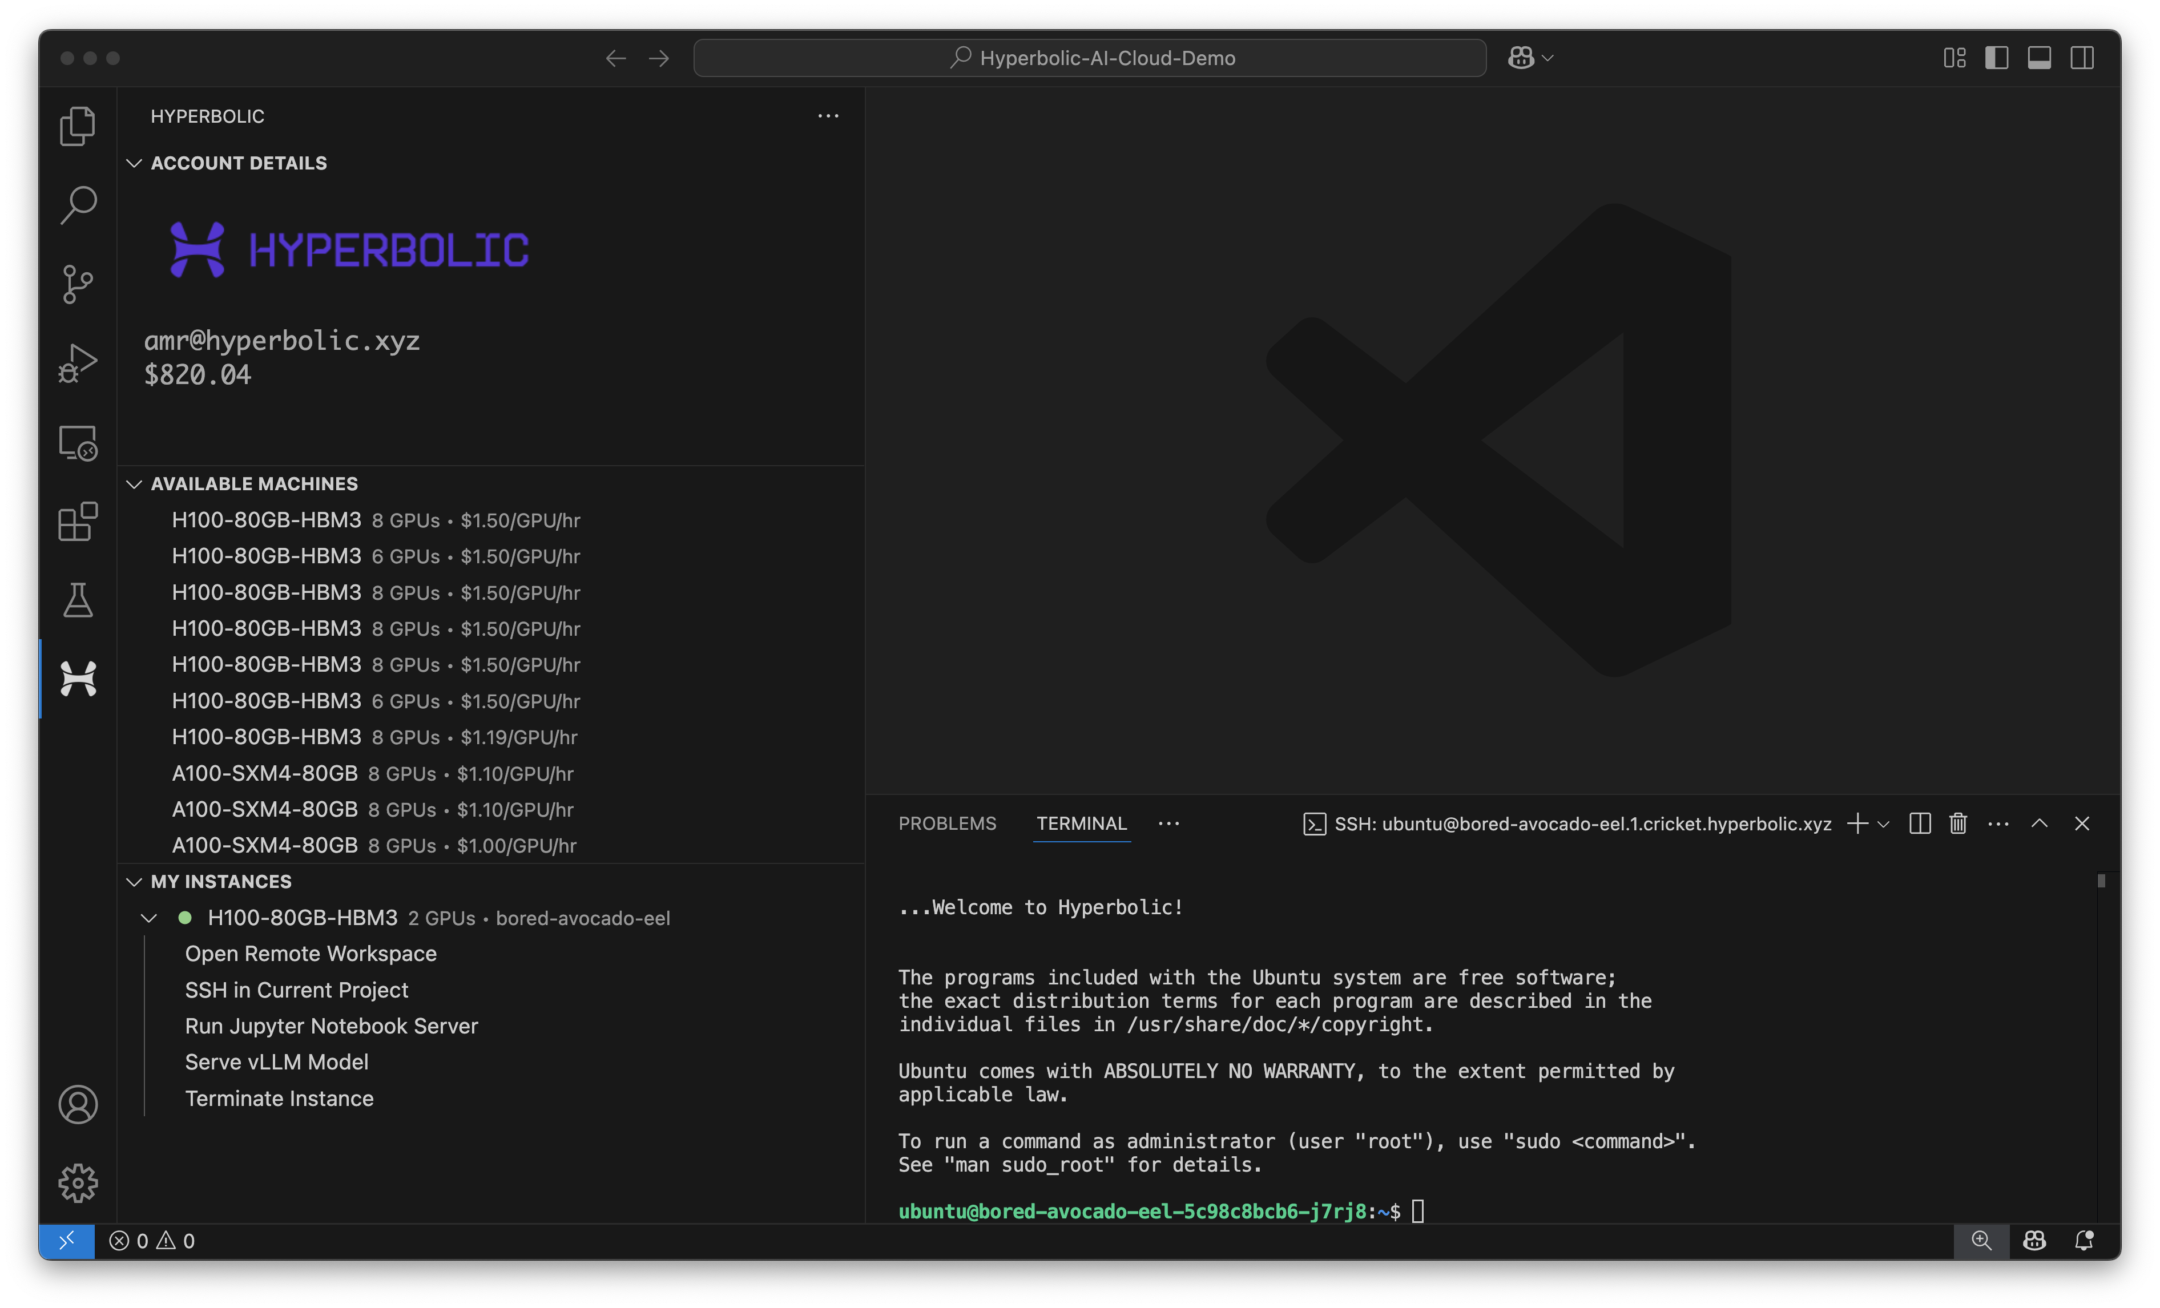Open the Customize Layout icon

pos(1954,58)
